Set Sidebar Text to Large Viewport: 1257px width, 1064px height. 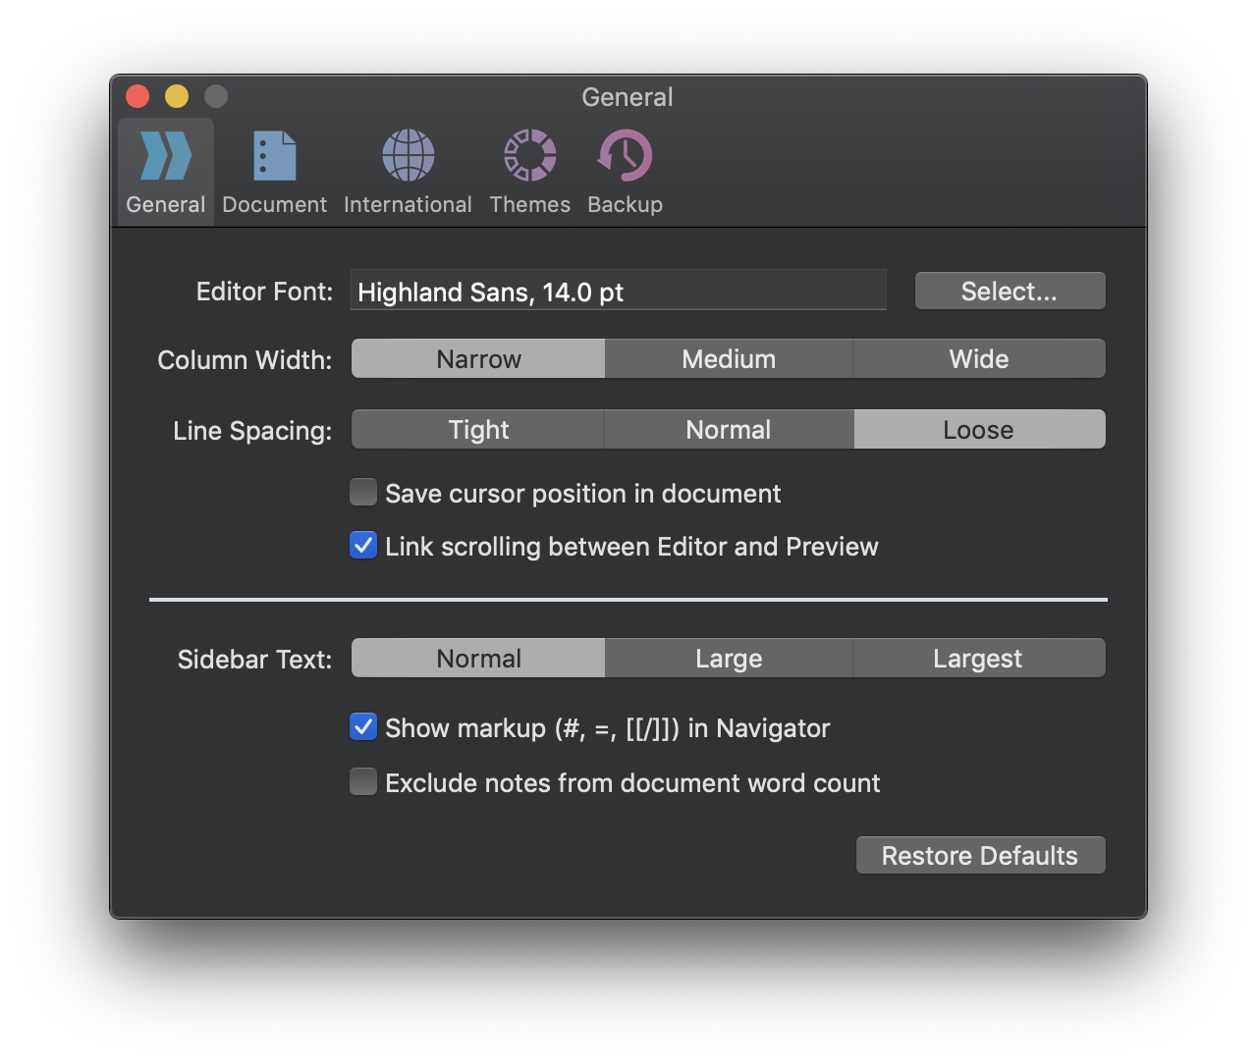(729, 659)
